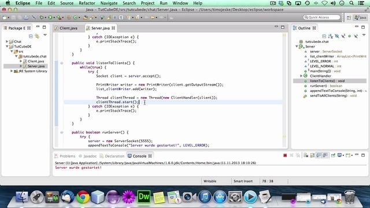Collapse the Server class in Outline
370x208 pixels.
297,46
